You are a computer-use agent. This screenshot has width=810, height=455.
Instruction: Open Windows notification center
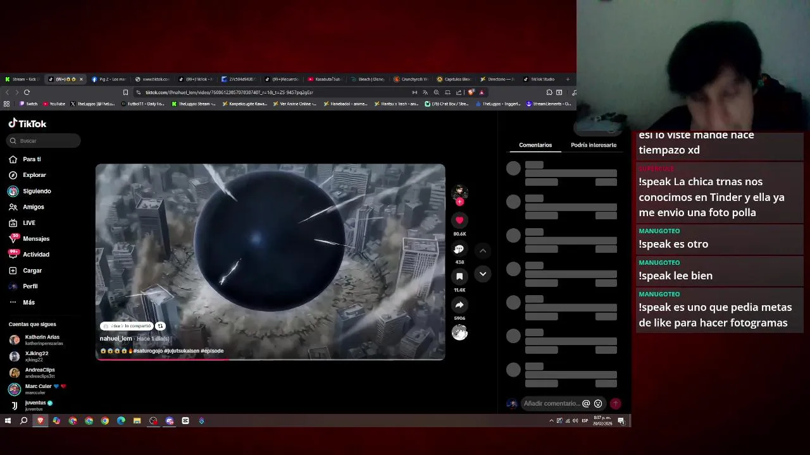[621, 421]
